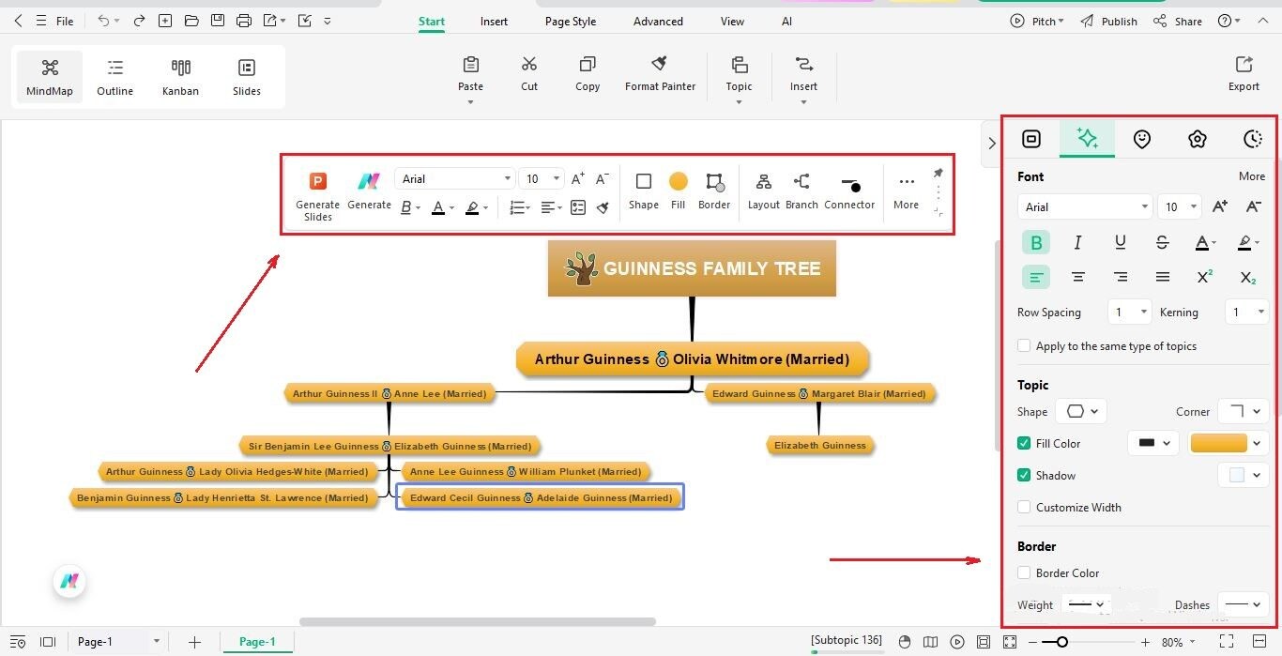The image size is (1282, 656).
Task: Click Generate Slides in floating toolbar
Action: pyautogui.click(x=318, y=197)
